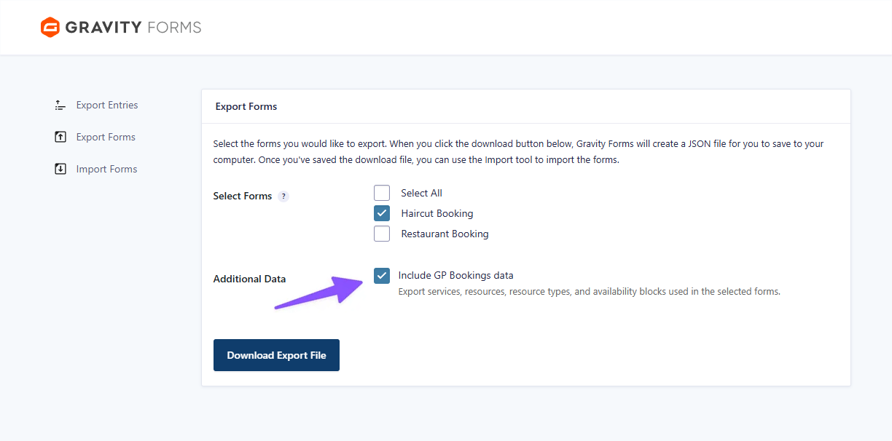Click the 'Haircut Booking' form label

437,213
